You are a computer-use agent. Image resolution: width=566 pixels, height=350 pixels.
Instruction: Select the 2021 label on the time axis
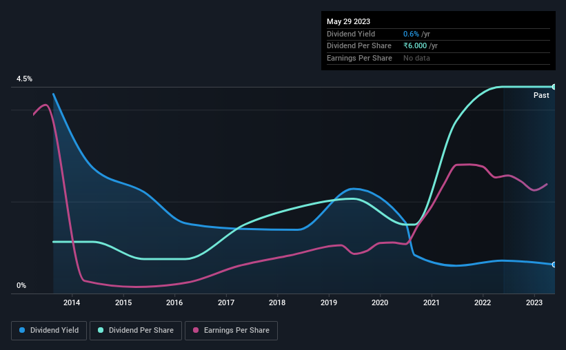tap(432, 302)
